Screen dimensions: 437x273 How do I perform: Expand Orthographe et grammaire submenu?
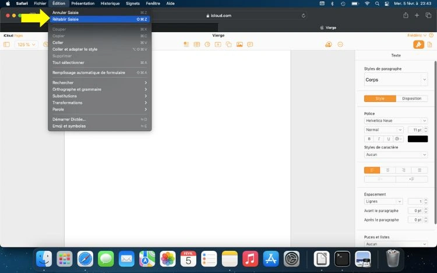pos(100,89)
